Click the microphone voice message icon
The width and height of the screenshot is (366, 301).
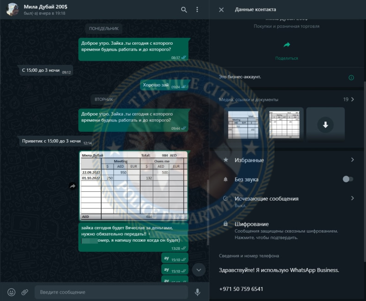[x=198, y=292]
